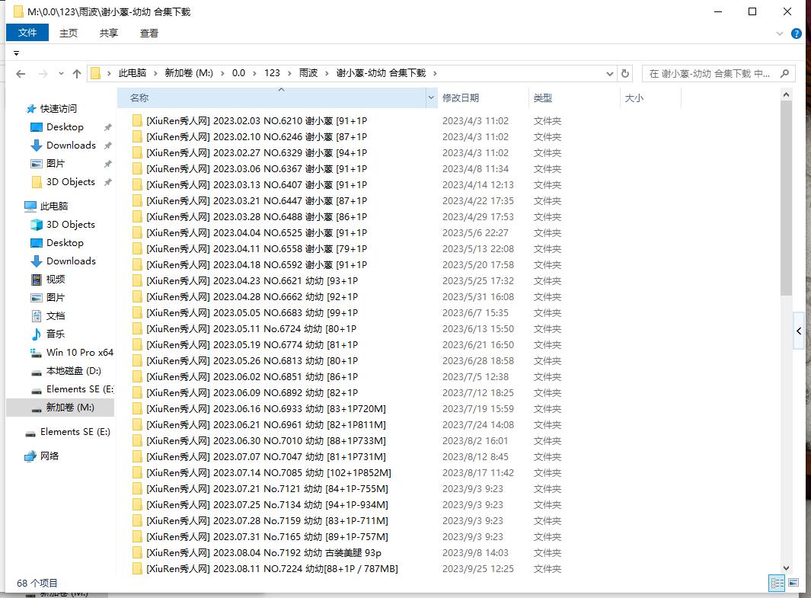Open the 文件 ribbon tab
This screenshot has width=811, height=598.
[27, 33]
